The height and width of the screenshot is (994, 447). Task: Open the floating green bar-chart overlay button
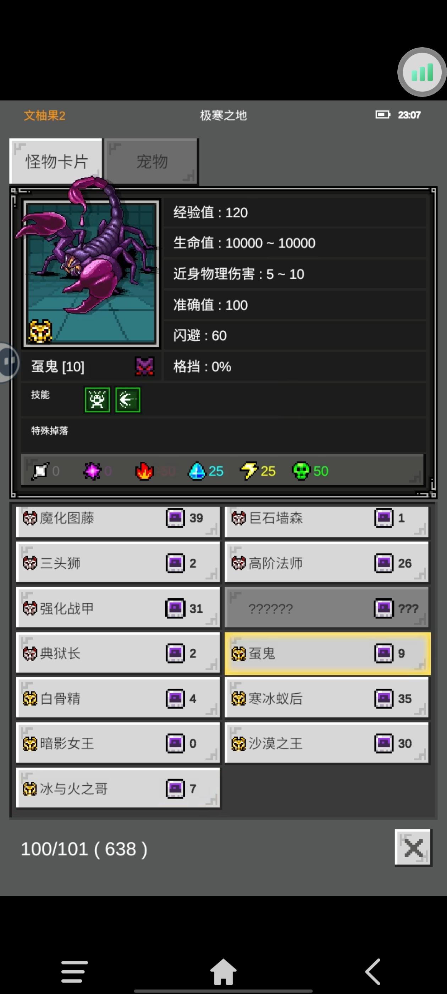point(422,72)
